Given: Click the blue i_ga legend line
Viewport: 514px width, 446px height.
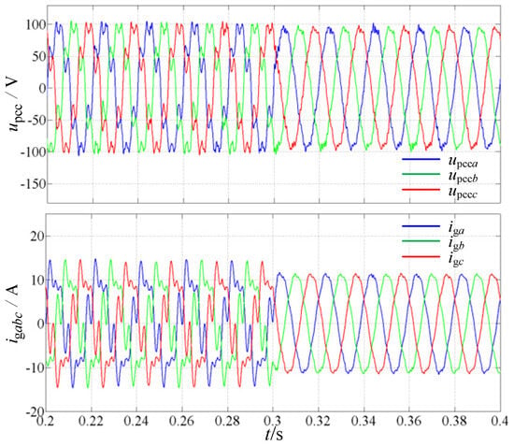Looking at the screenshot, I should pyautogui.click(x=421, y=226).
